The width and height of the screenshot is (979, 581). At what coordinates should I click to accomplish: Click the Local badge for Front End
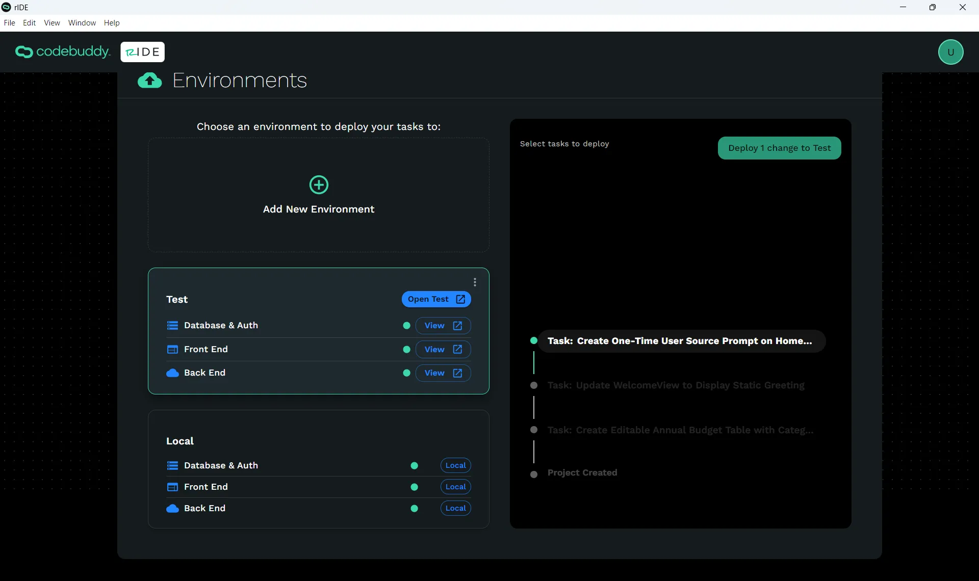[455, 487]
